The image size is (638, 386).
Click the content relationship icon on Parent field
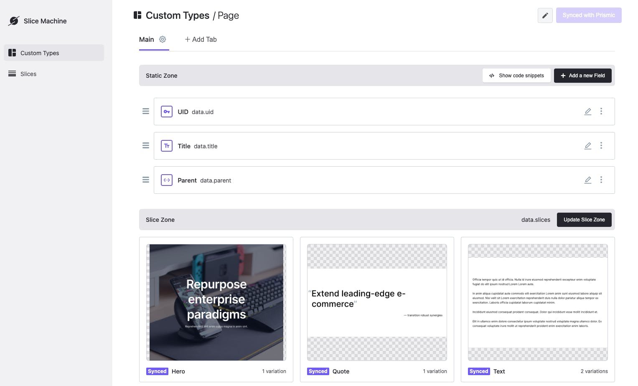coord(166,180)
